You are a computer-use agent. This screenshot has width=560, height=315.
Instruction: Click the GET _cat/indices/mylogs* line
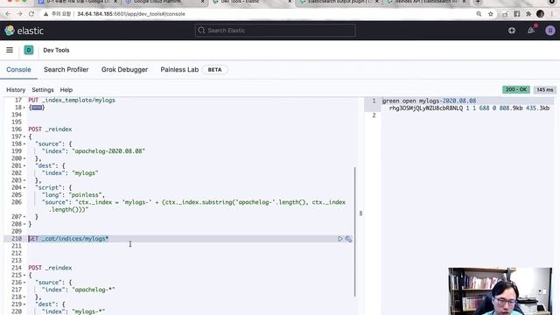[68, 239]
